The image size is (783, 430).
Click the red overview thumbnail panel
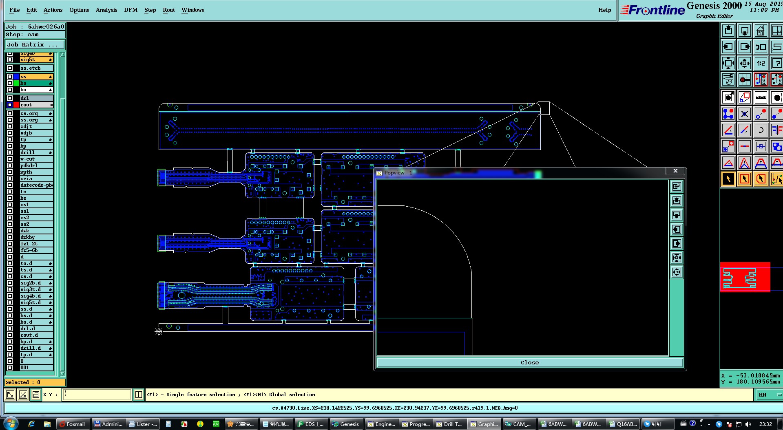(745, 277)
